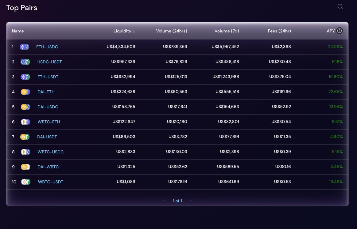This screenshot has width=357, height=229.
Task: Go to previous page arrow
Action: [x=165, y=201]
